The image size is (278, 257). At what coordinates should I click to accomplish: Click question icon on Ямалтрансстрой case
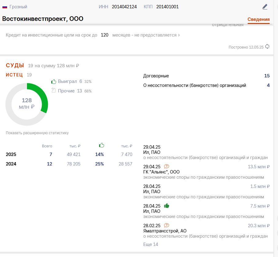(x=167, y=225)
